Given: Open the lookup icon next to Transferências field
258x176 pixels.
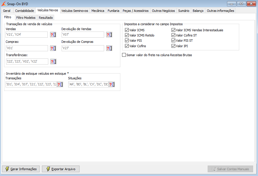Looking at the screenshot, I should coord(53,62).
